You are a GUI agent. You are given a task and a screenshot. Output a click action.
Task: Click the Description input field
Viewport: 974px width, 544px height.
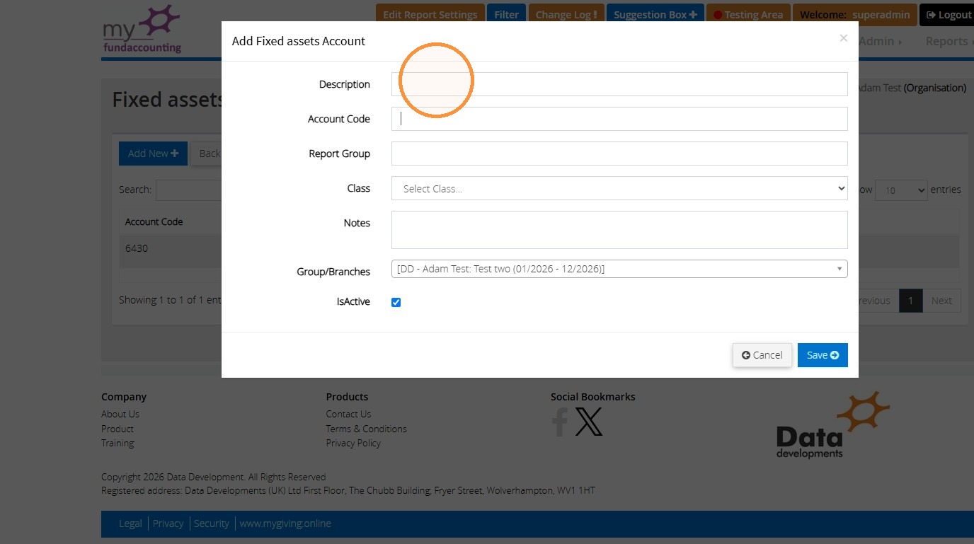tap(619, 84)
